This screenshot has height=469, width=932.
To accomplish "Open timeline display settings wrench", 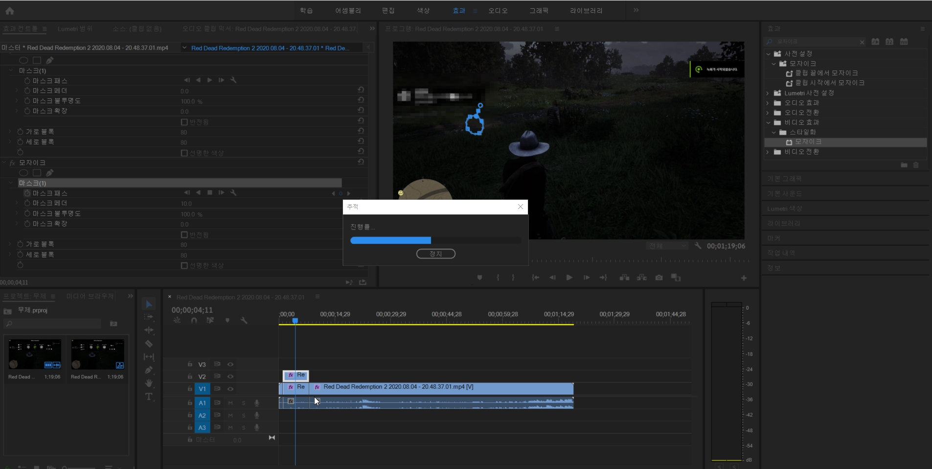I will tap(244, 320).
